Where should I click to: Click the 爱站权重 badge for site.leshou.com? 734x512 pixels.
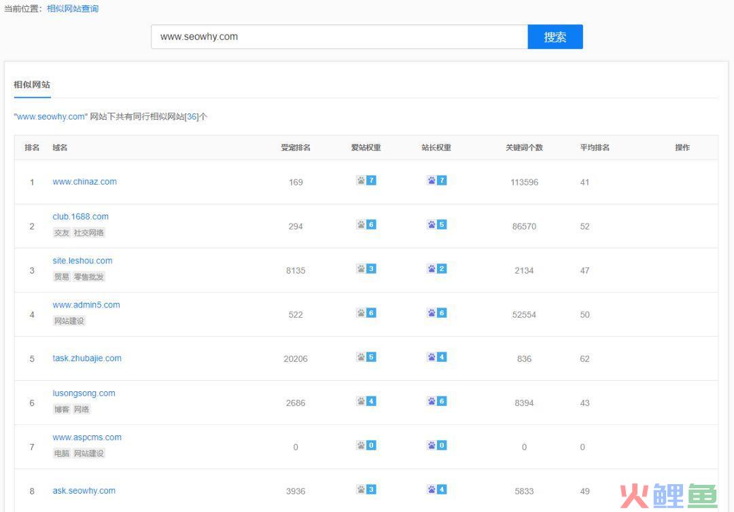(x=366, y=269)
